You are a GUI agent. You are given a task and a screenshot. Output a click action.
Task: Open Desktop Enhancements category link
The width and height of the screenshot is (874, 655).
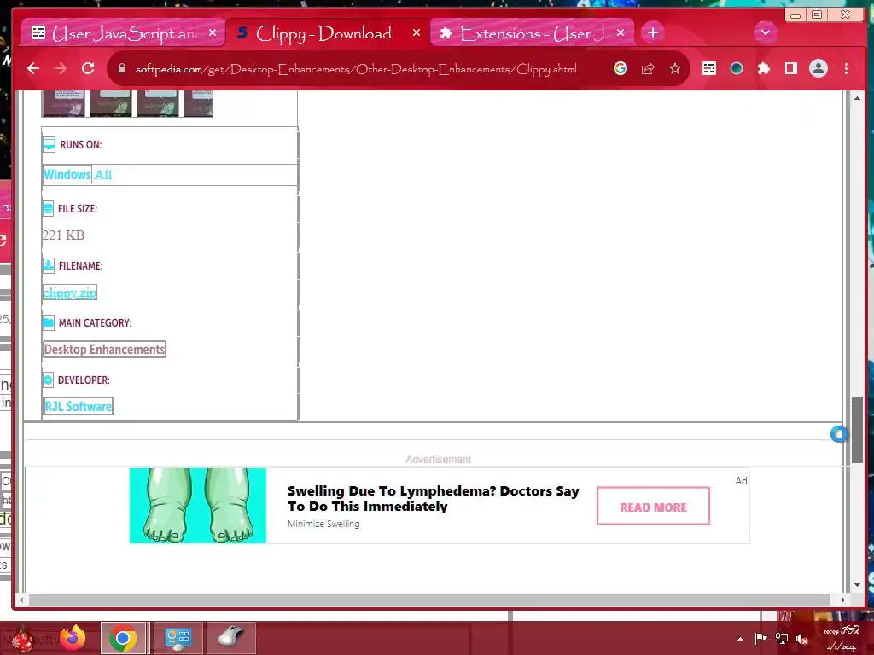105,349
